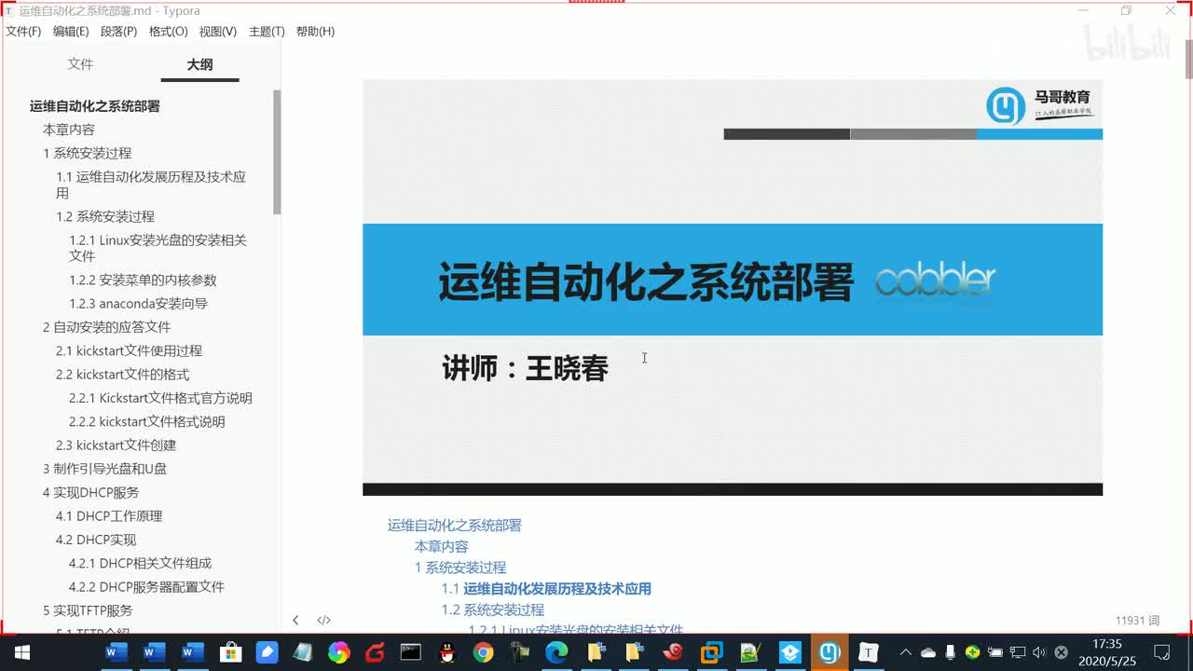Open OneDrive cloud tray icon
The height and width of the screenshot is (671, 1193).
tap(927, 652)
